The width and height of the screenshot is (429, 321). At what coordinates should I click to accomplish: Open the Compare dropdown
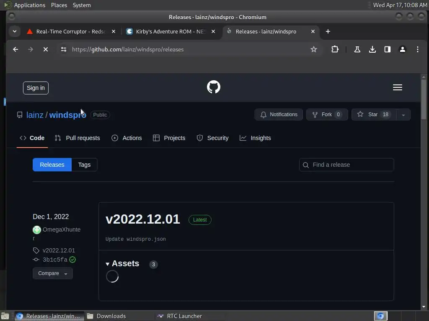(x=52, y=273)
